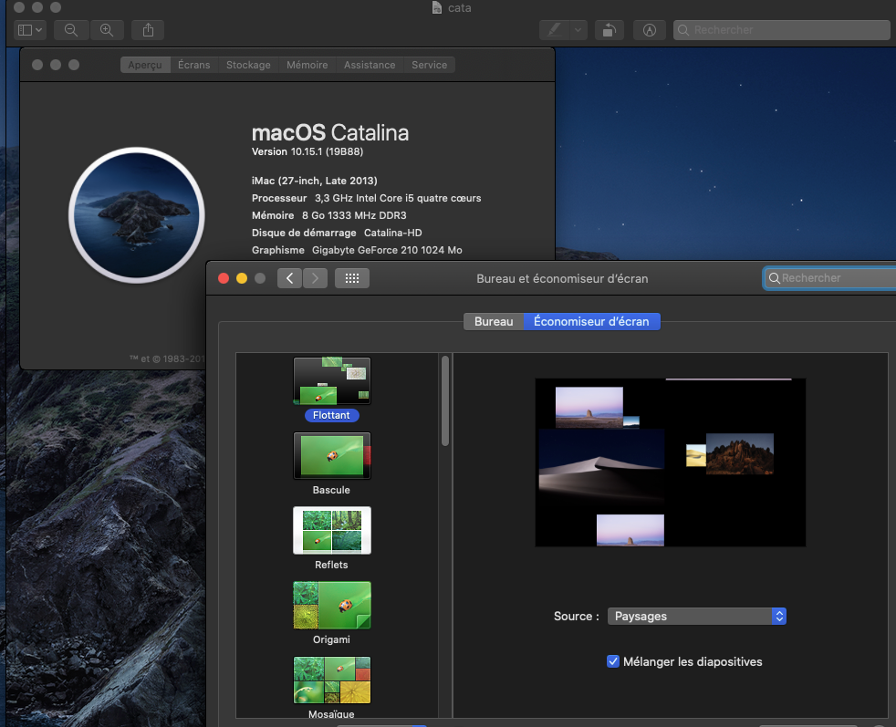The image size is (896, 727).
Task: Go to the Mémoire tab
Action: click(307, 65)
